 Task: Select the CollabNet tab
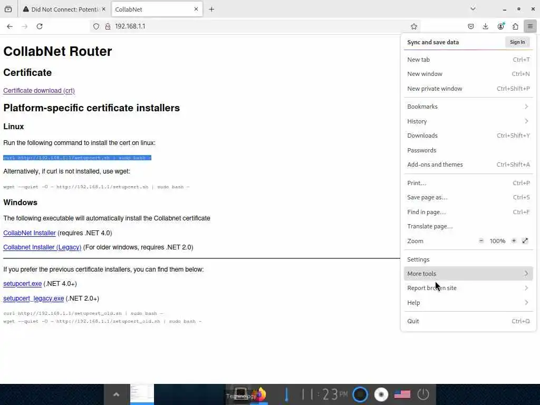point(157,9)
